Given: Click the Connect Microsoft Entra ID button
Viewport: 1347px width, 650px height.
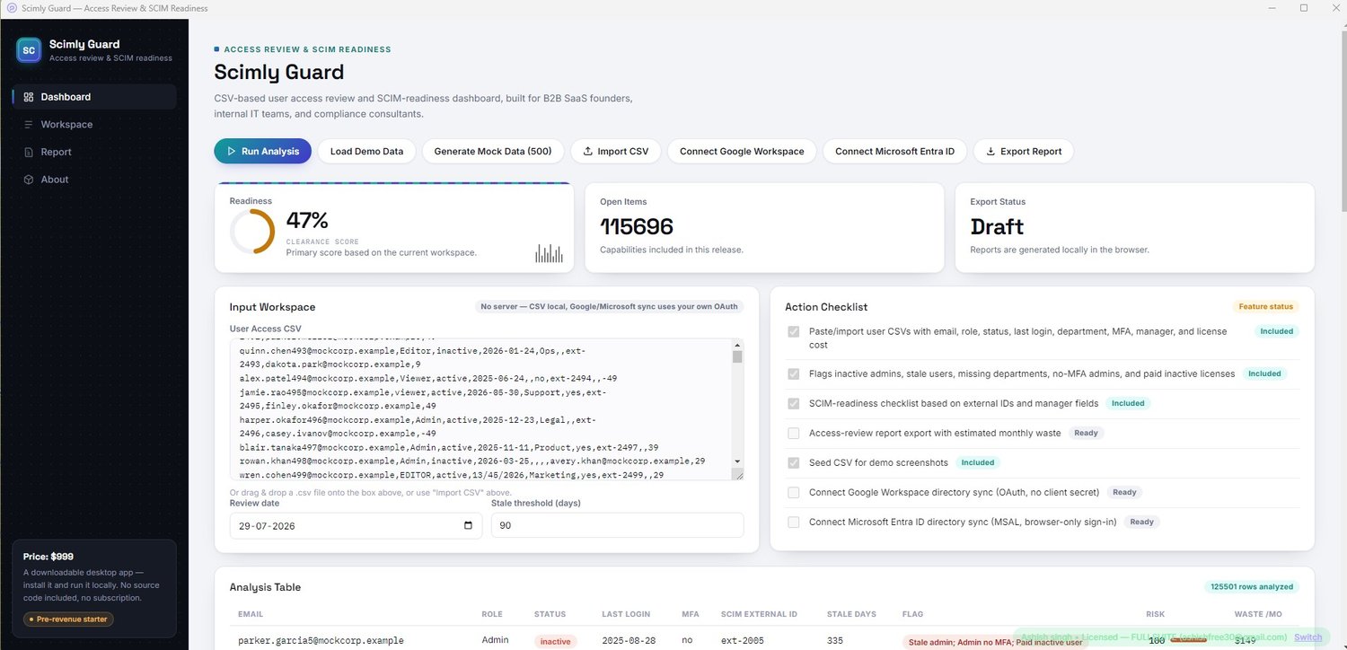Looking at the screenshot, I should [x=894, y=152].
